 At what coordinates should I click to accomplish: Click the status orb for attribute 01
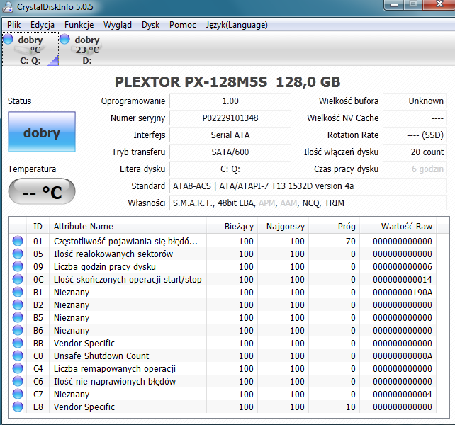click(x=18, y=241)
